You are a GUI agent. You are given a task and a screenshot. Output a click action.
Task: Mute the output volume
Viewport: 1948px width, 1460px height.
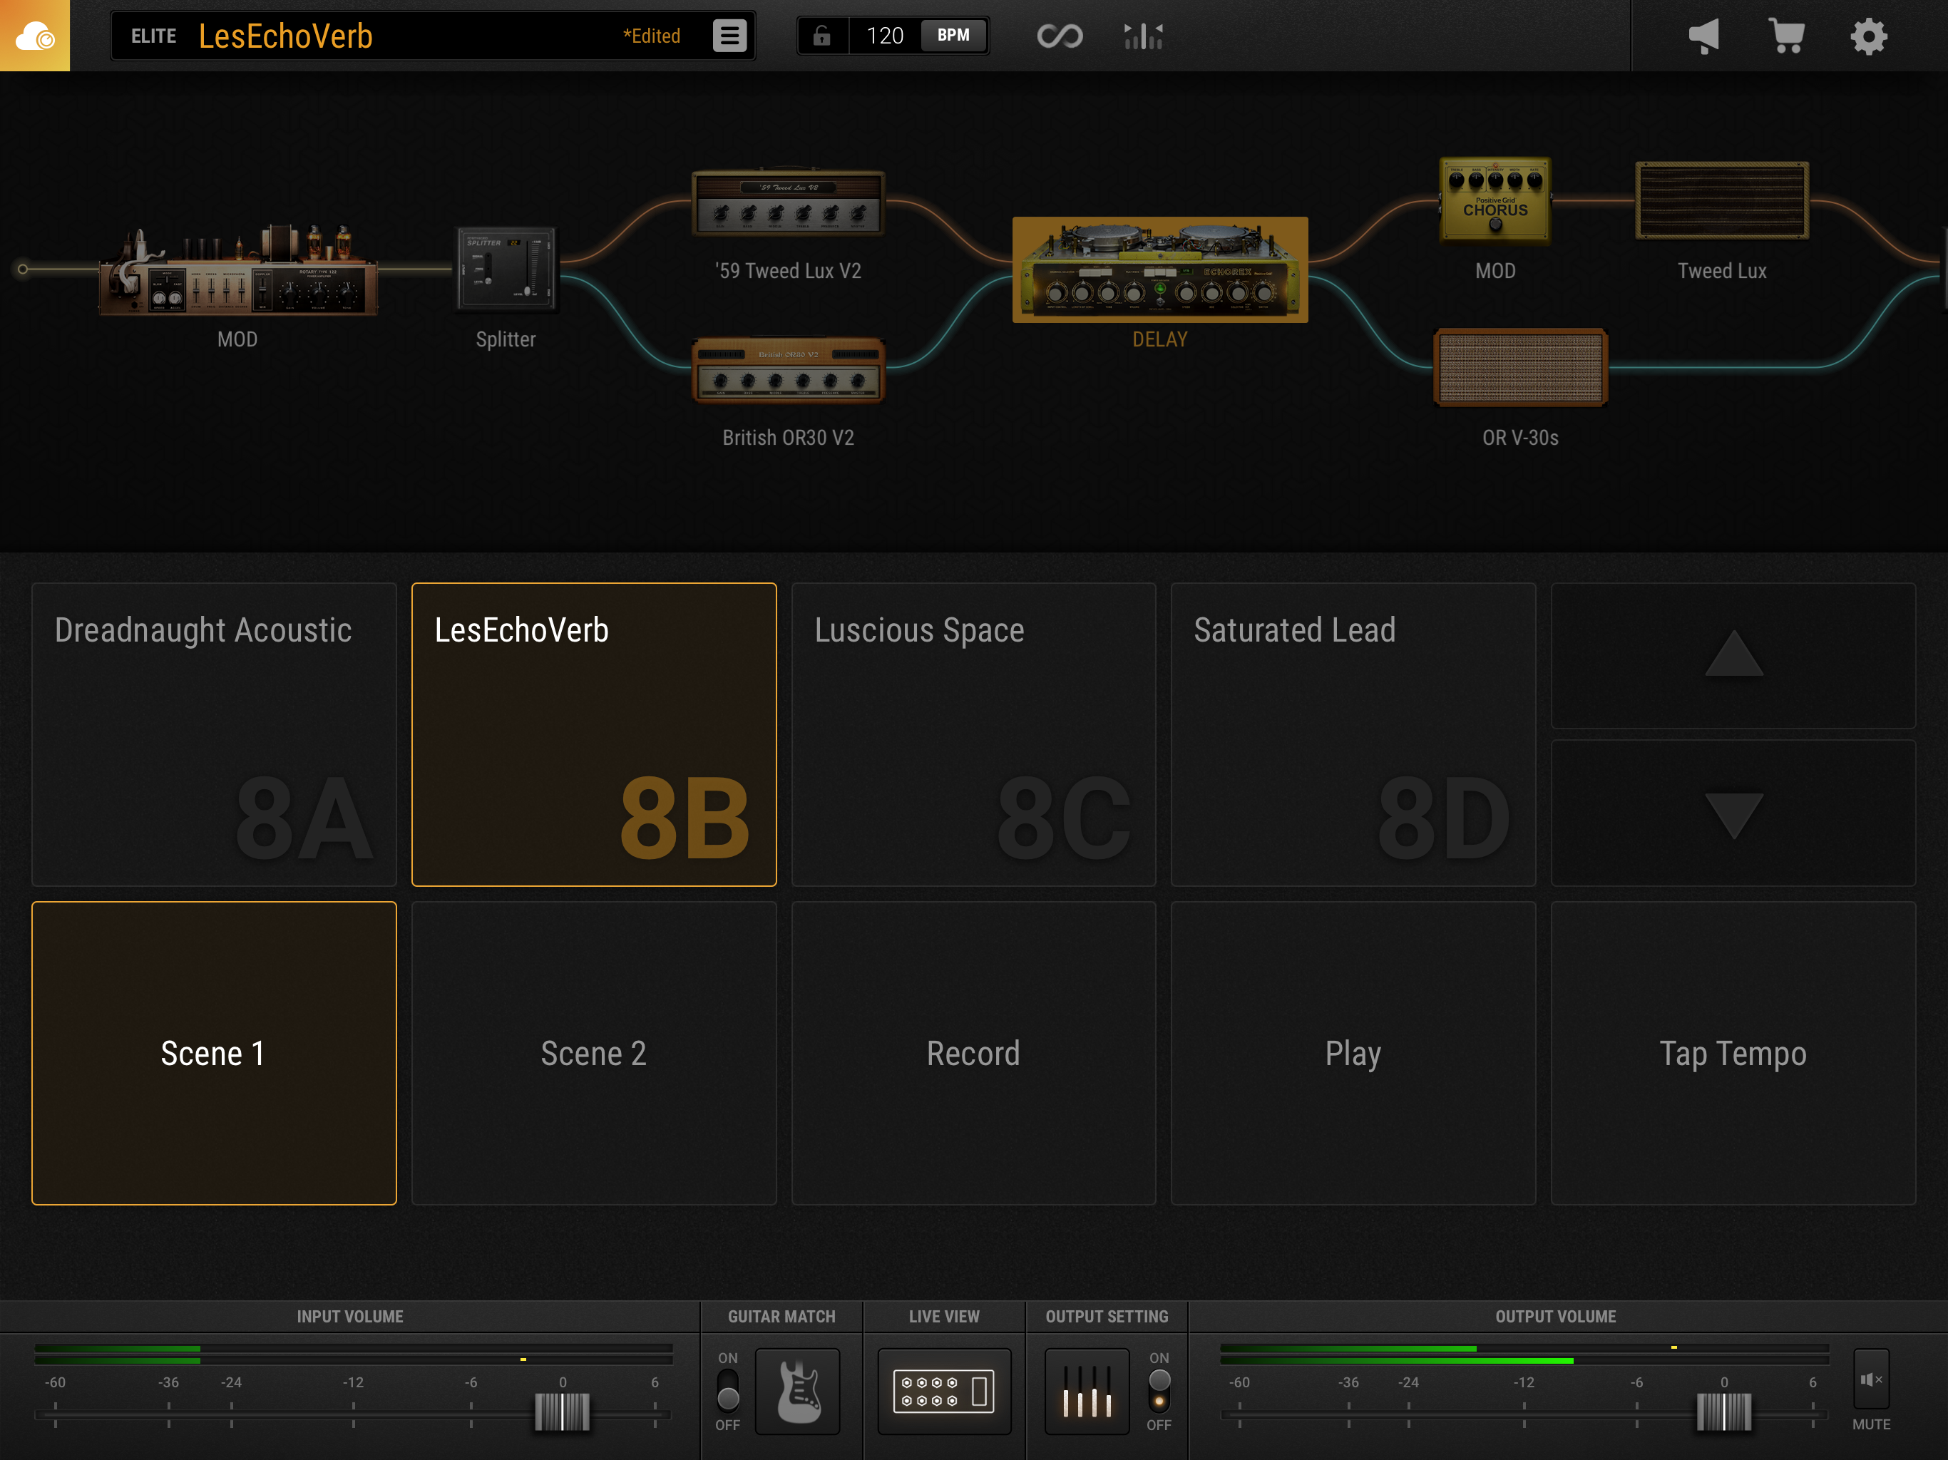(x=1870, y=1380)
